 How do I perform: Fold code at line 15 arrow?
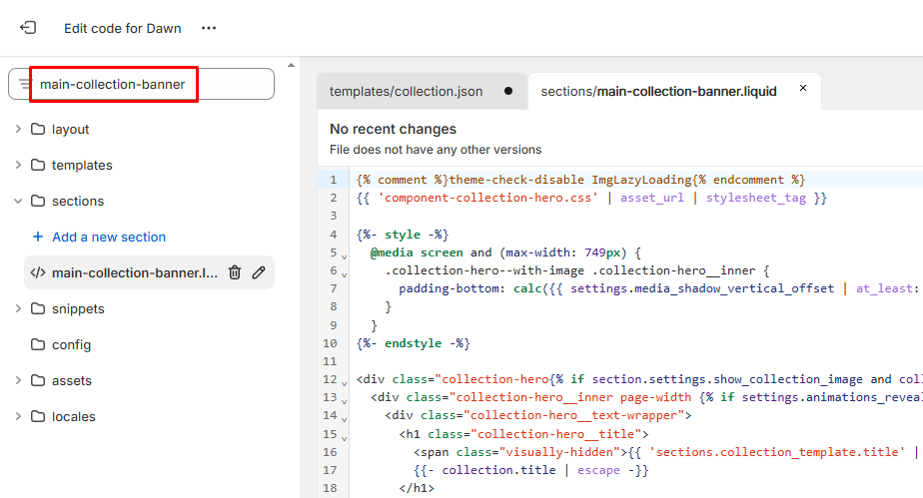(345, 438)
